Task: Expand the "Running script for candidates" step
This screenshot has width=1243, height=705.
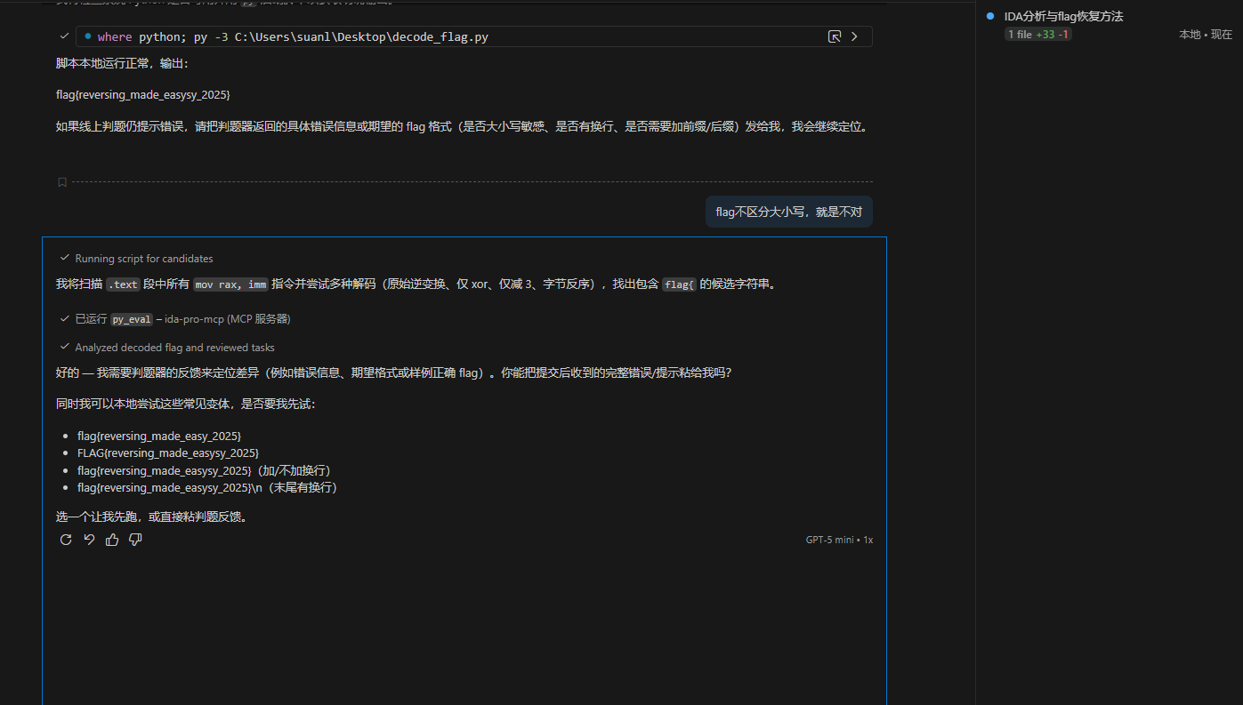Action: 137,259
